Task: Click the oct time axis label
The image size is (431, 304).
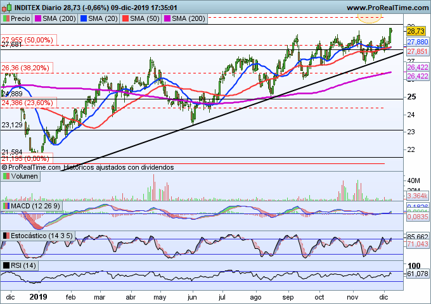Action: 319,297
